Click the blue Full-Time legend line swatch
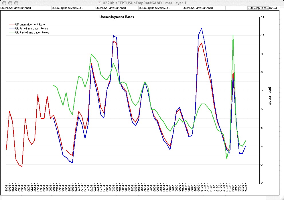Screen dimensions: 284x200 click(12, 29)
